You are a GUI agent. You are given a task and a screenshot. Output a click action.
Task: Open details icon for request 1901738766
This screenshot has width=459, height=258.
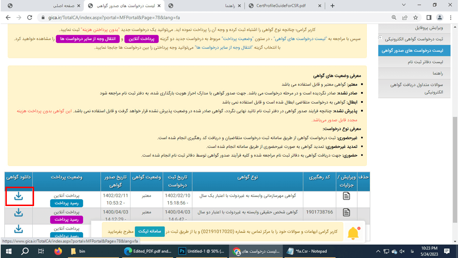(346, 212)
